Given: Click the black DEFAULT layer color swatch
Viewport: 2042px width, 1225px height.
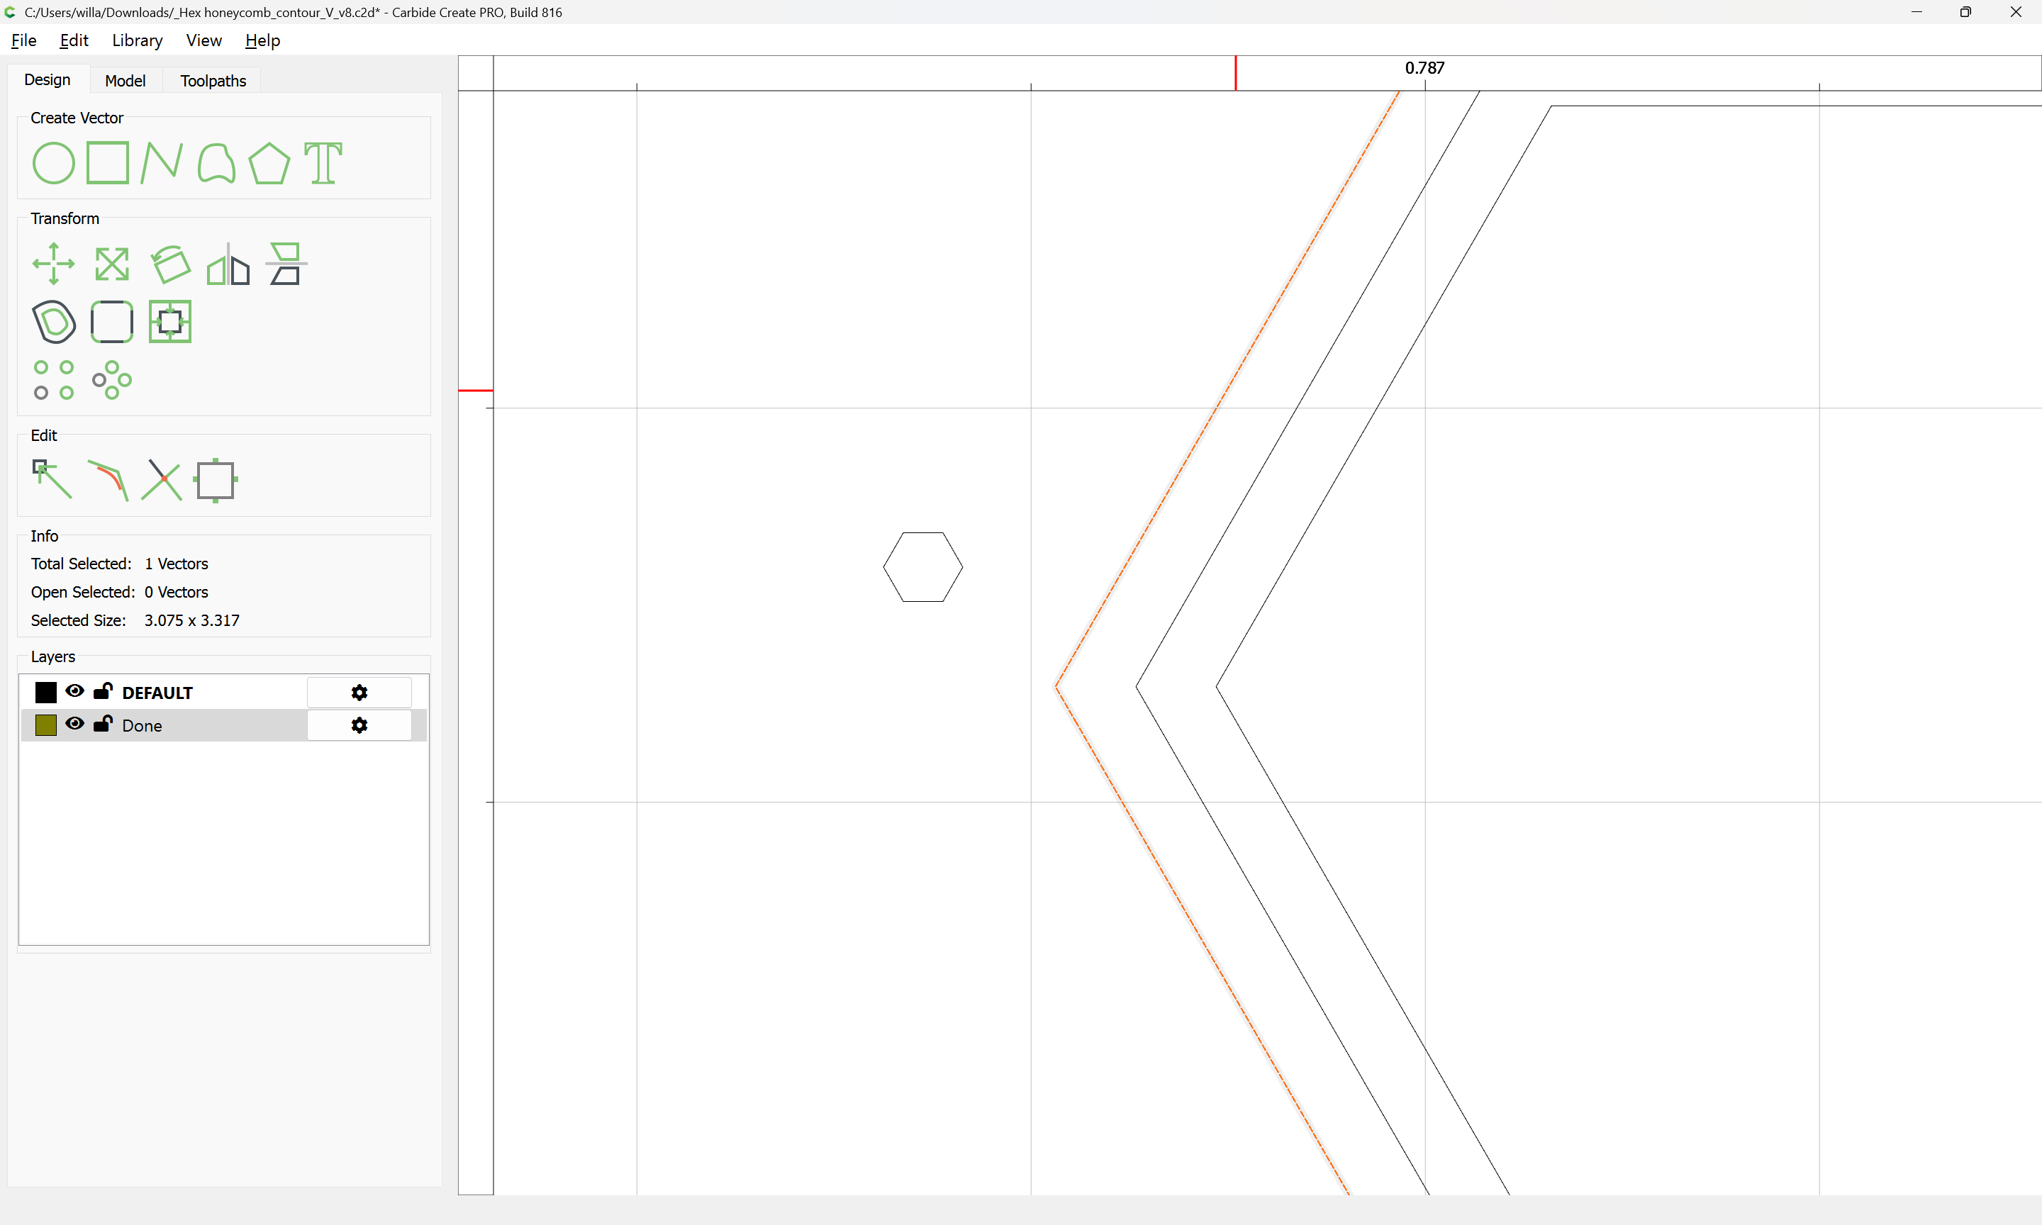Looking at the screenshot, I should [x=46, y=693].
